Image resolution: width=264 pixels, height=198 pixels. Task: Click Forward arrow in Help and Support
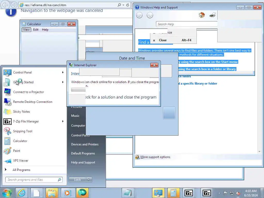150,15
